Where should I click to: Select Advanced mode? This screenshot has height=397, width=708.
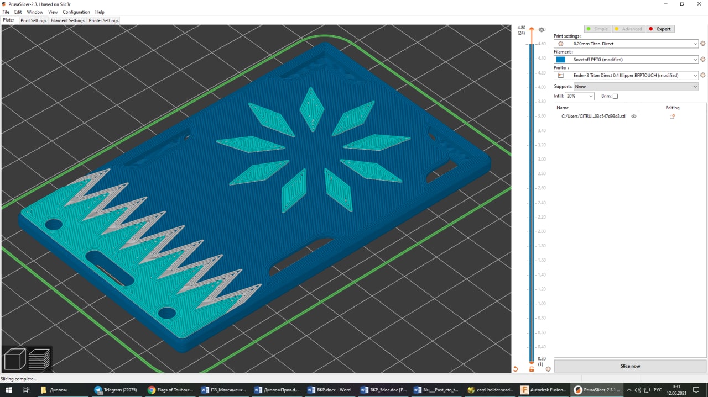[628, 29]
